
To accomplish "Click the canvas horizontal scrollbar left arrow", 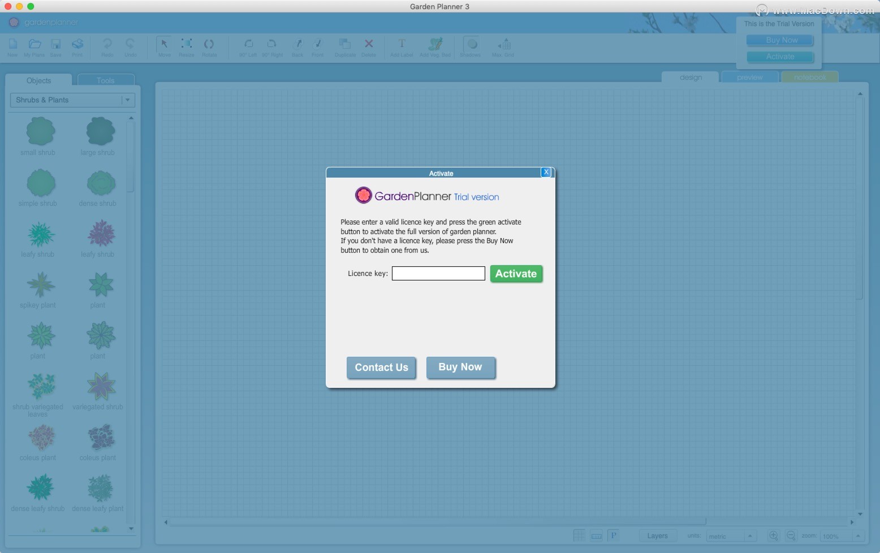I will click(x=166, y=522).
